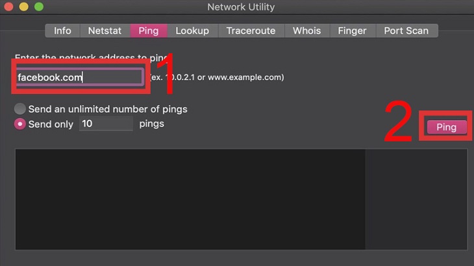The height and width of the screenshot is (266, 474).
Task: Select the Finger tab
Action: tap(352, 30)
